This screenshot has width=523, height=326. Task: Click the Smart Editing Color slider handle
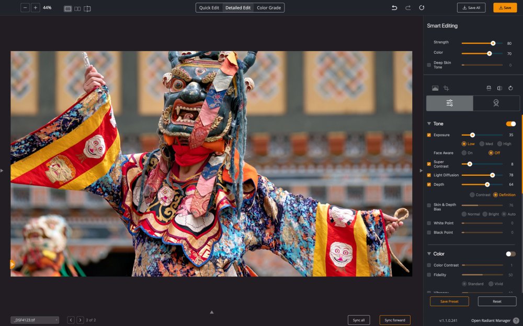coord(490,53)
